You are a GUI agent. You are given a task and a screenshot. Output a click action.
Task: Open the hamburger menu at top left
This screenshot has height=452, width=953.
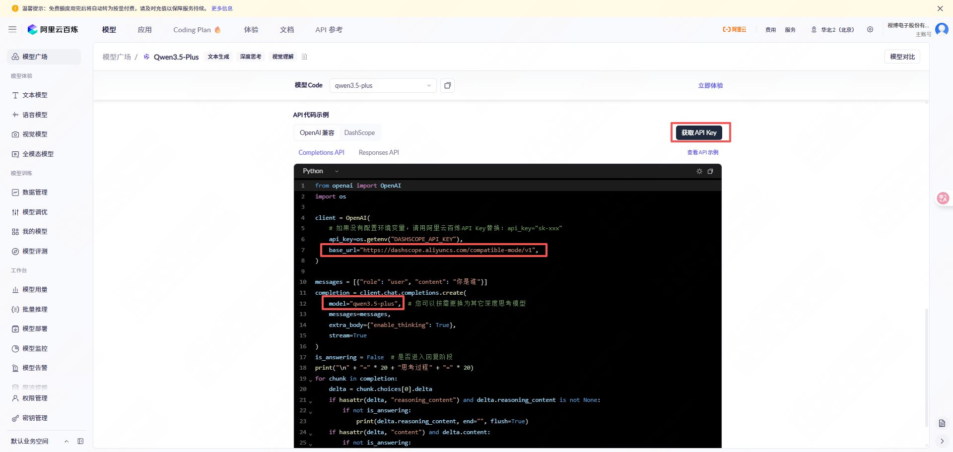(12, 29)
